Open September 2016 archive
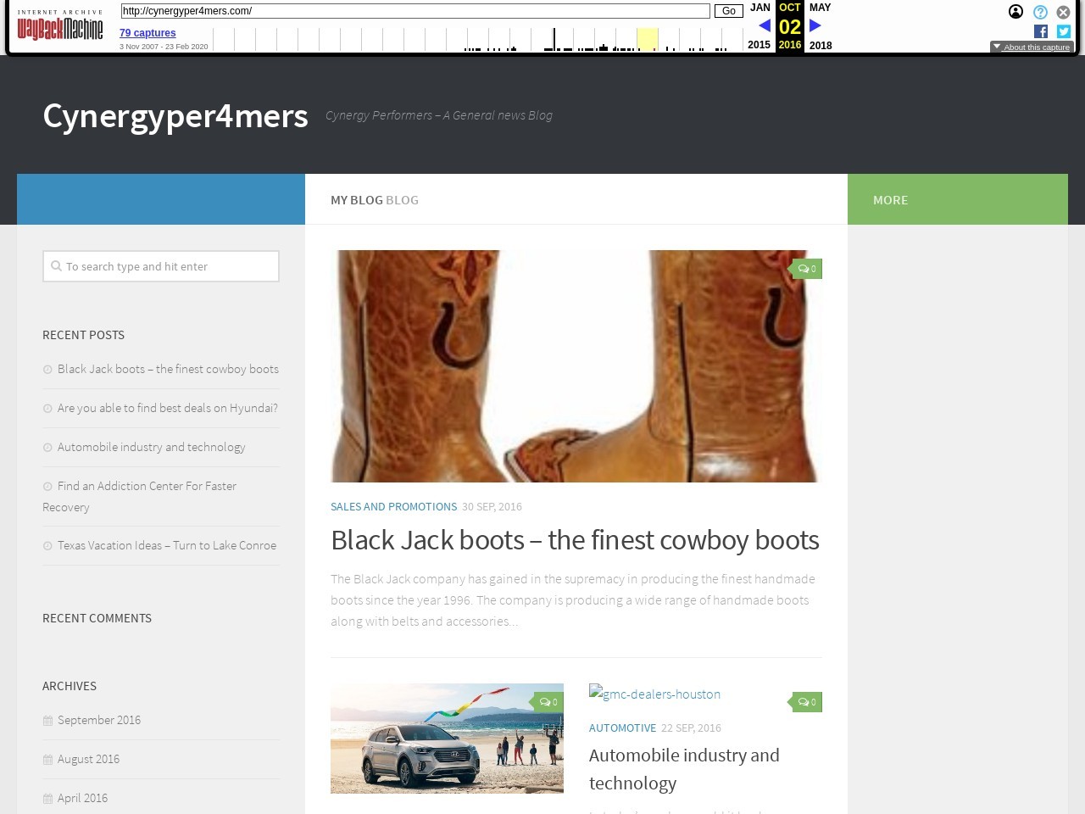1085x814 pixels. 99,720
